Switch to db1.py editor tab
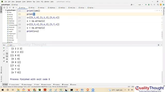 (32, 8)
